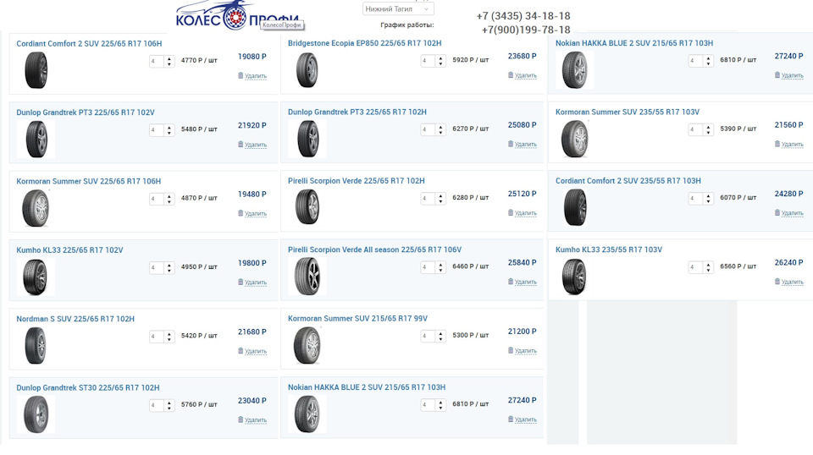Image resolution: width=813 pixels, height=455 pixels.
Task: Click the Pirelli Scorpion Verde 102H tire image
Action: [307, 207]
